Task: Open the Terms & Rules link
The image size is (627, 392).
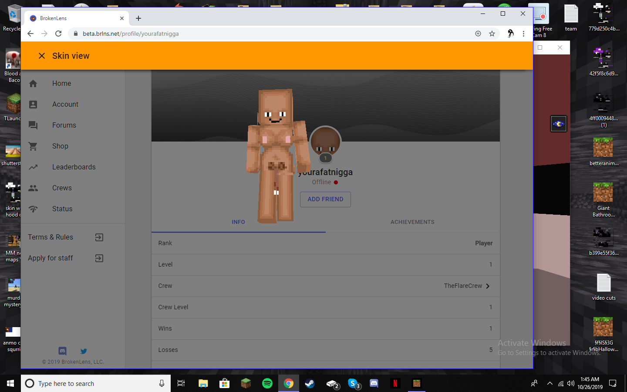Action: (x=51, y=237)
